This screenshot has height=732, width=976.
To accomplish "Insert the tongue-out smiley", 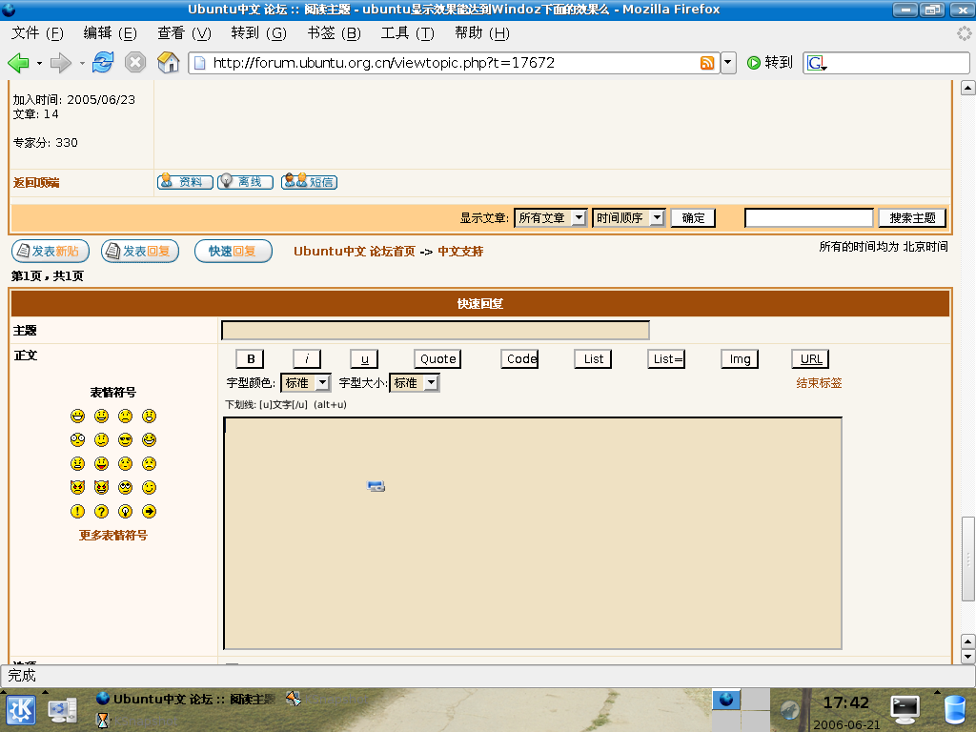I will [x=101, y=464].
